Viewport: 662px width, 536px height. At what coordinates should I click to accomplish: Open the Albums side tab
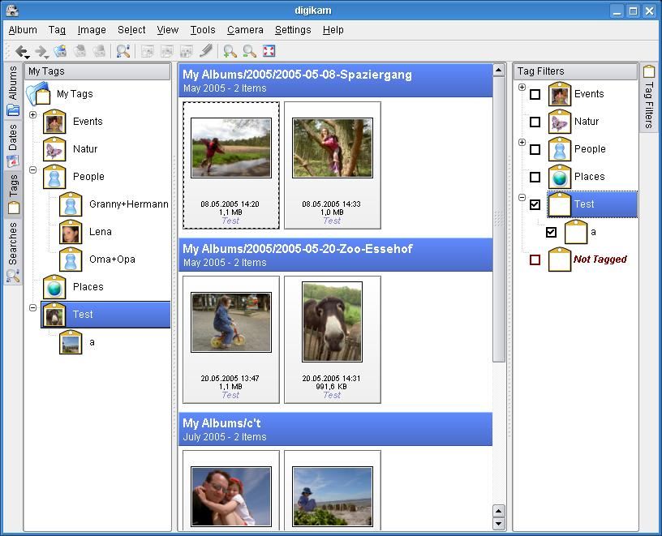tap(13, 90)
